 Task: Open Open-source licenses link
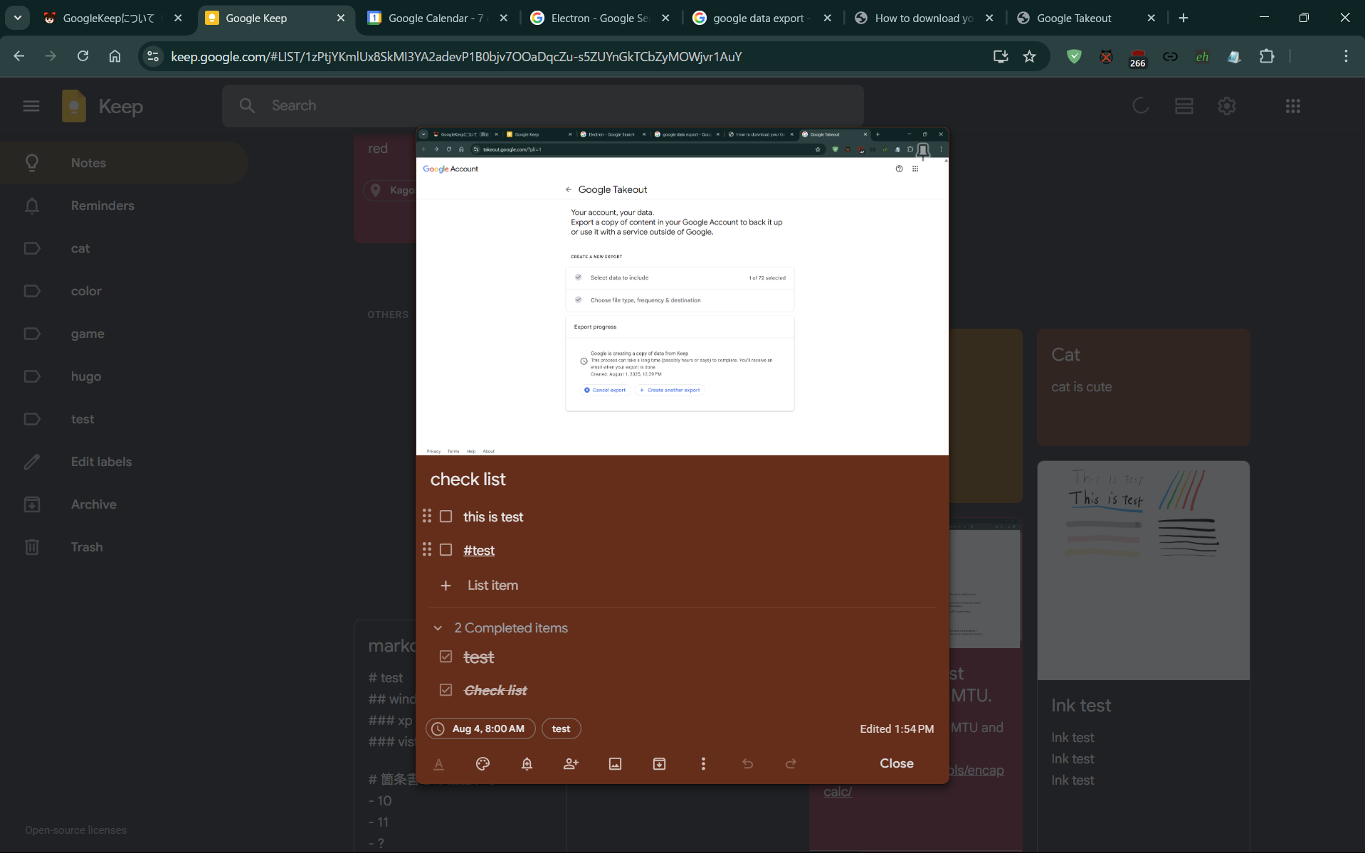(76, 830)
